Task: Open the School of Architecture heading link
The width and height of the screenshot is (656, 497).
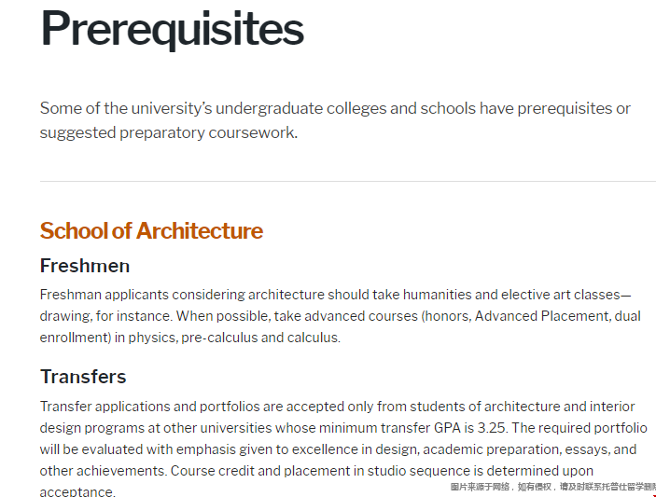Action: tap(151, 230)
